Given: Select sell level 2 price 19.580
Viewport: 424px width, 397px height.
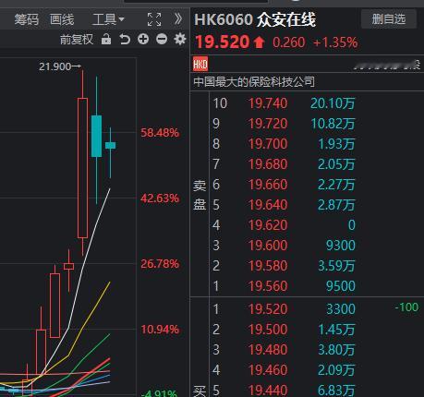Looking at the screenshot, I should (x=268, y=266).
